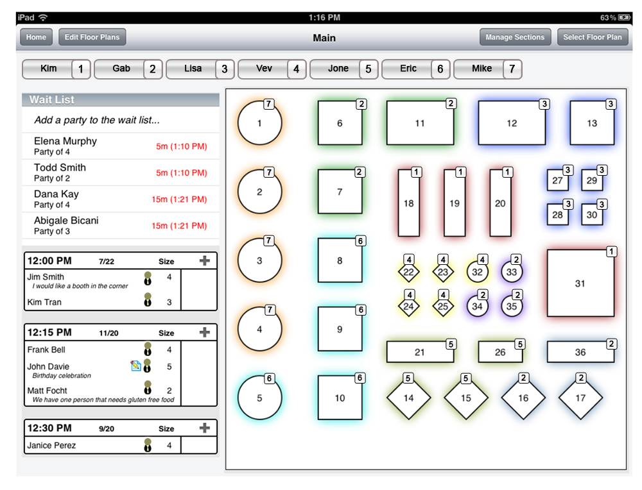This screenshot has height=490, width=642.
Task: Add reservation with 12:15 PM plus icon
Action: point(204,332)
